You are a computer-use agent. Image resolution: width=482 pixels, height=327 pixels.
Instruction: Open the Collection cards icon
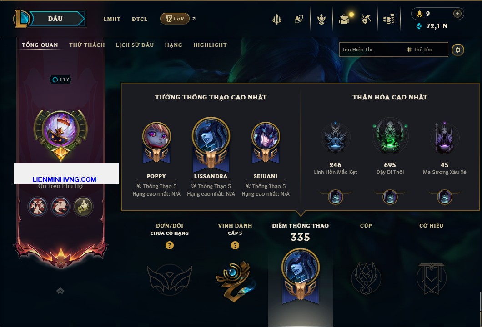tap(298, 19)
